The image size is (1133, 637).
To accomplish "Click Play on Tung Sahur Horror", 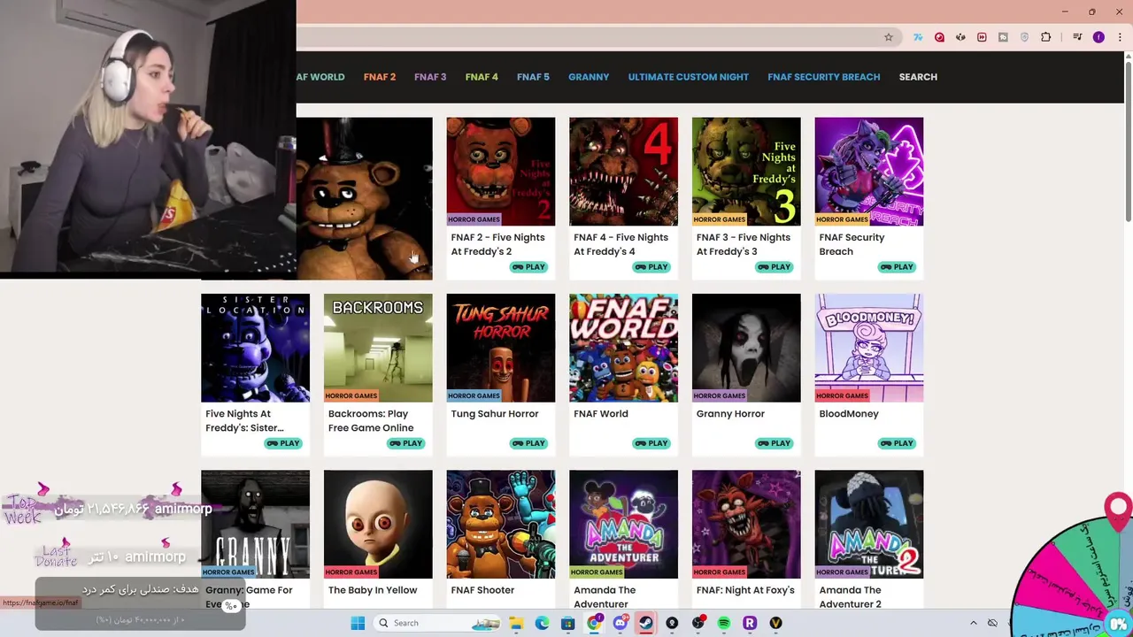I will click(528, 443).
